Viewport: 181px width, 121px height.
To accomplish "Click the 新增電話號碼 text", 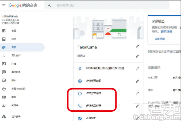I will [94, 105].
